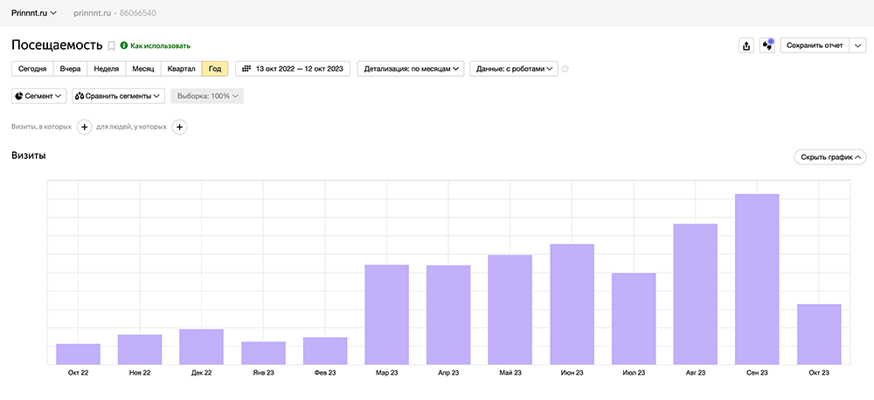Click the export report icon
874x400 pixels.
[746, 45]
